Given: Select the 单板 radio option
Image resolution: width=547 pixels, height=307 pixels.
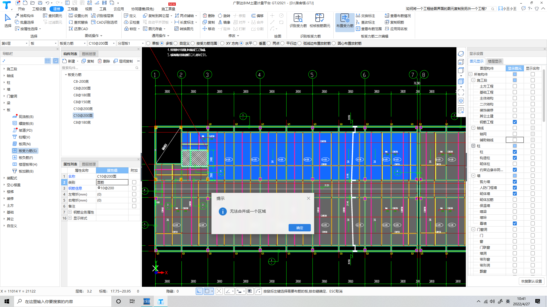Looking at the screenshot, I should click(x=148, y=43).
